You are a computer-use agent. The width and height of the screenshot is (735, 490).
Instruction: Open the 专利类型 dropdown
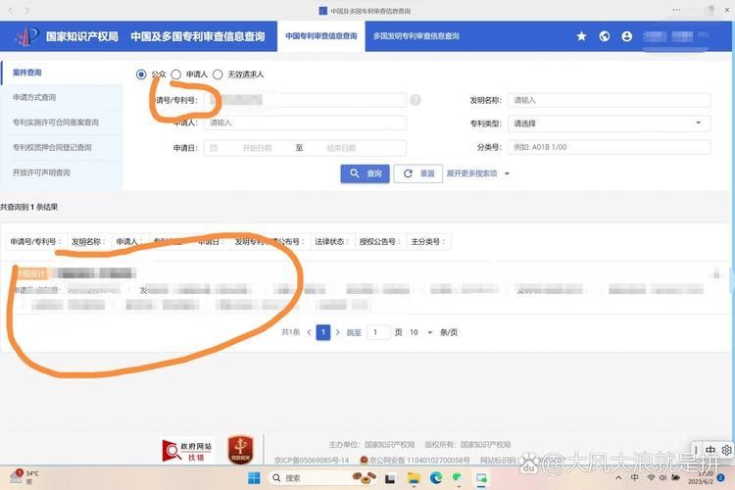pos(609,123)
